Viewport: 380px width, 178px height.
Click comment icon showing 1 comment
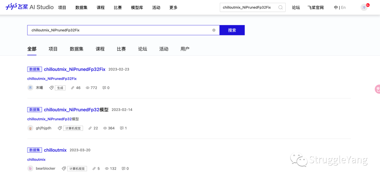tap(122, 128)
